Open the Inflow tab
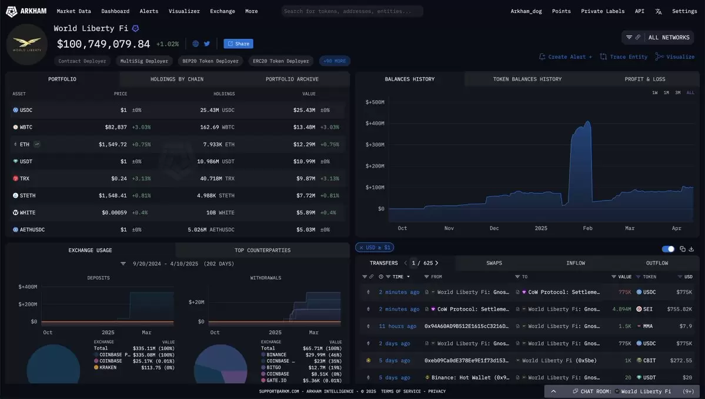The image size is (705, 399). click(x=576, y=263)
